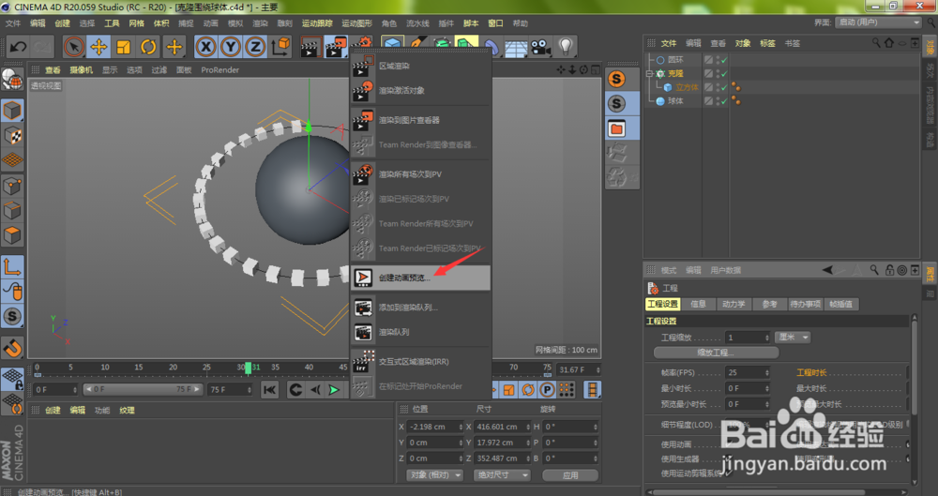Click the 应用 button
The image size is (938, 496).
click(570, 475)
